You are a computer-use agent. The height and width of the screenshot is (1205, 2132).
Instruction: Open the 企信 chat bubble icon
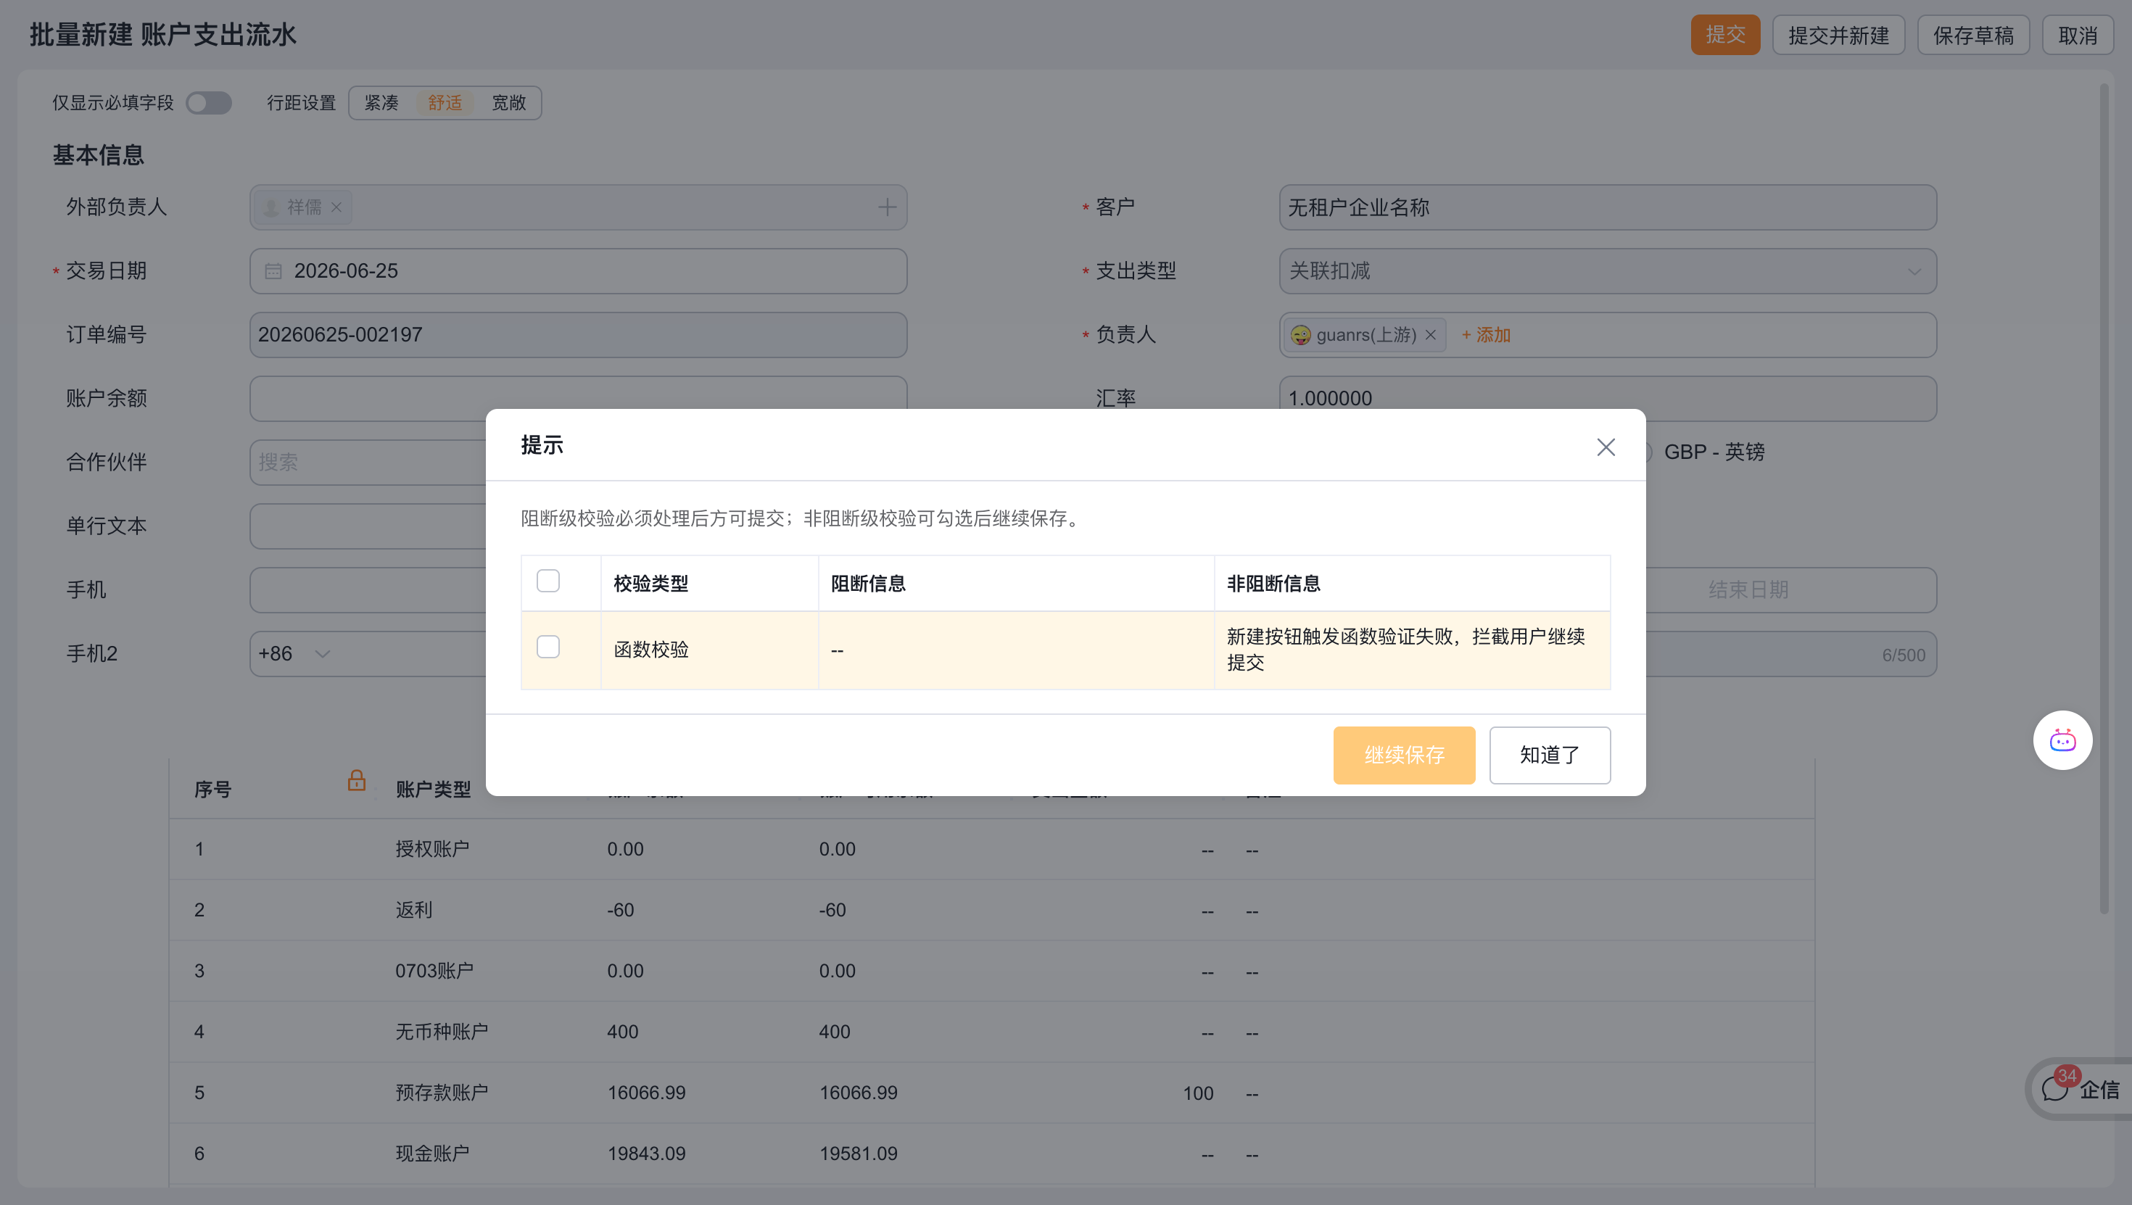pos(2055,1089)
